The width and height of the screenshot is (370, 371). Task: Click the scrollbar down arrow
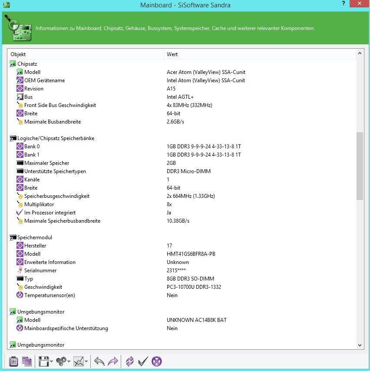(360, 345)
